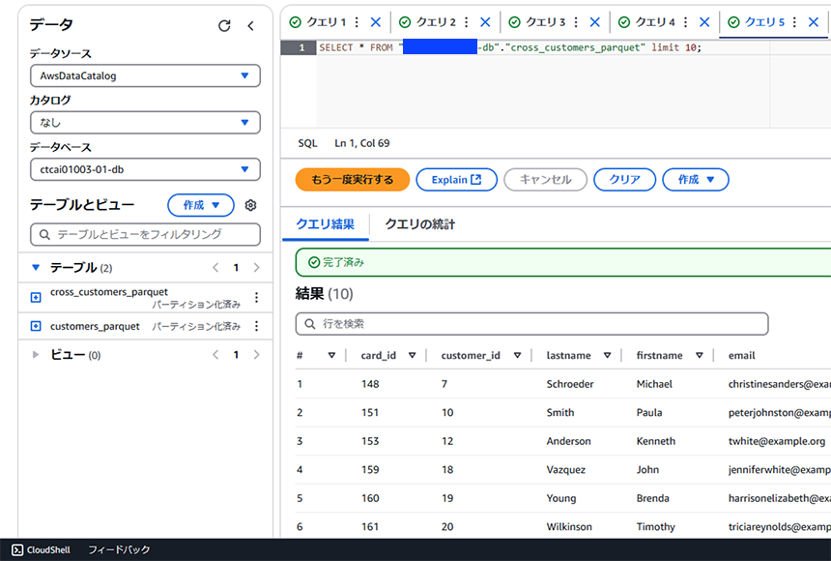The image size is (831, 561).
Task: Close the クエリ 2 tab
Action: [485, 21]
